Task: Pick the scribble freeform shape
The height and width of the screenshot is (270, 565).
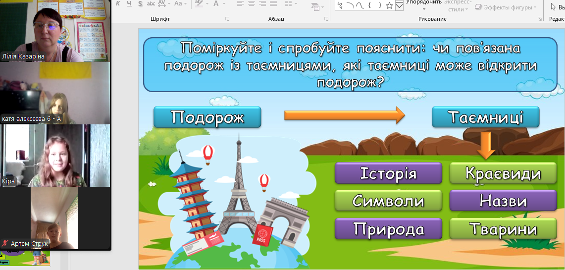Action: 341,5
